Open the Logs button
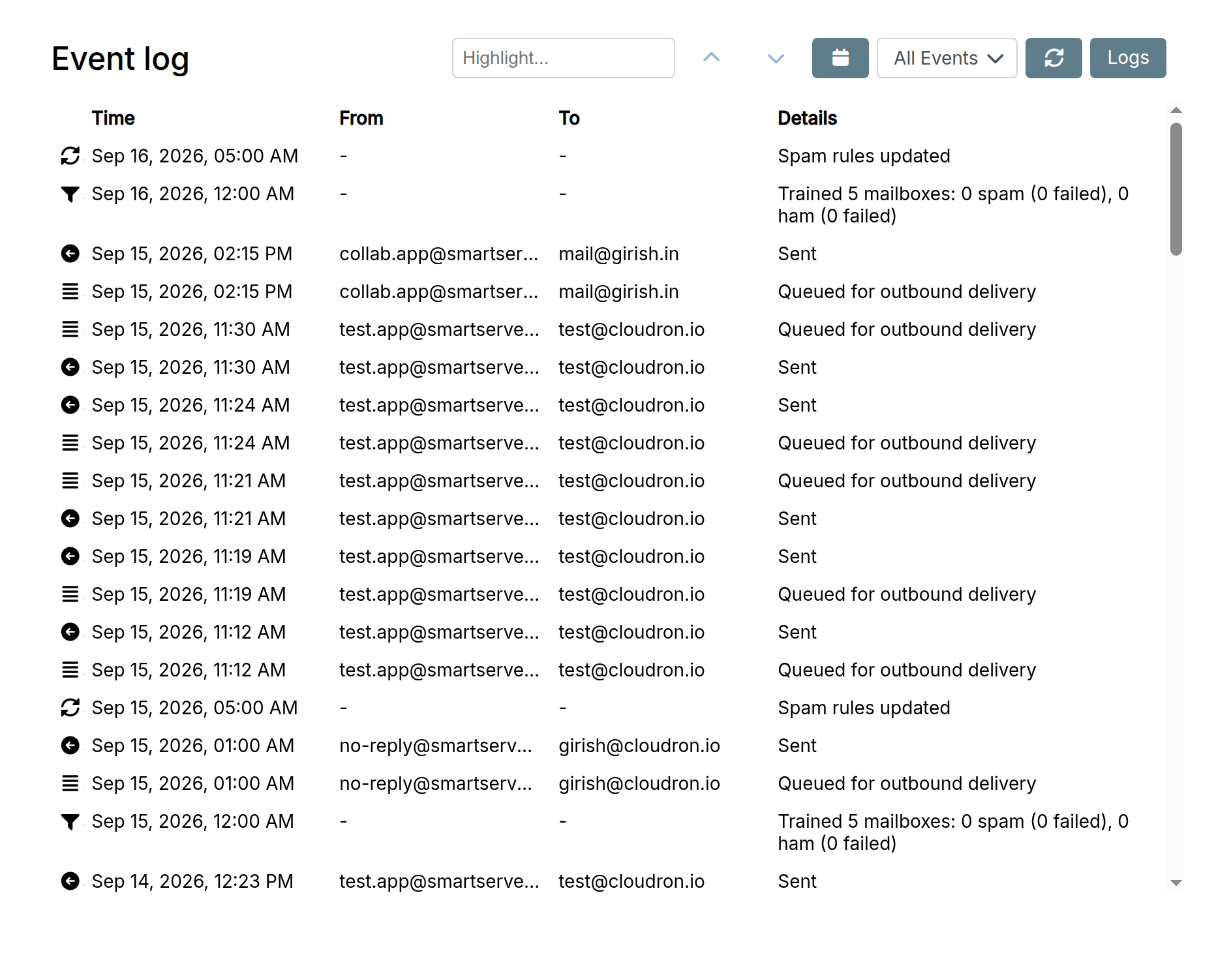Screen dimensions: 1216x955 1127,58
